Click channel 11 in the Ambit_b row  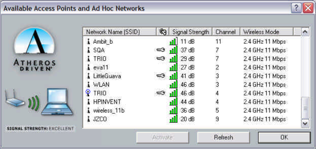click(x=218, y=42)
